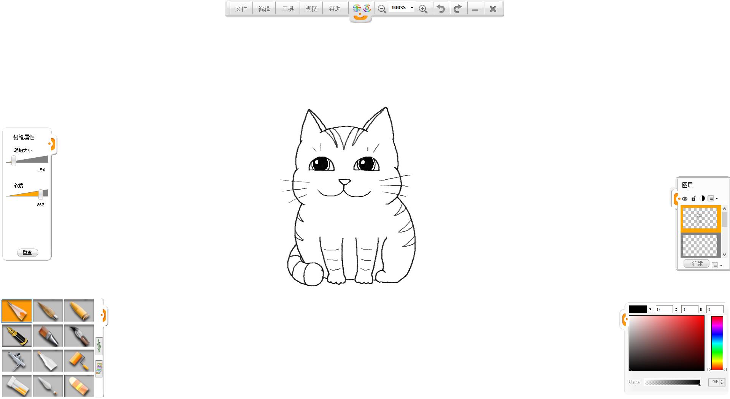The height and width of the screenshot is (399, 730).
Task: Click the rainbow hue slider strip
Action: pyautogui.click(x=717, y=343)
